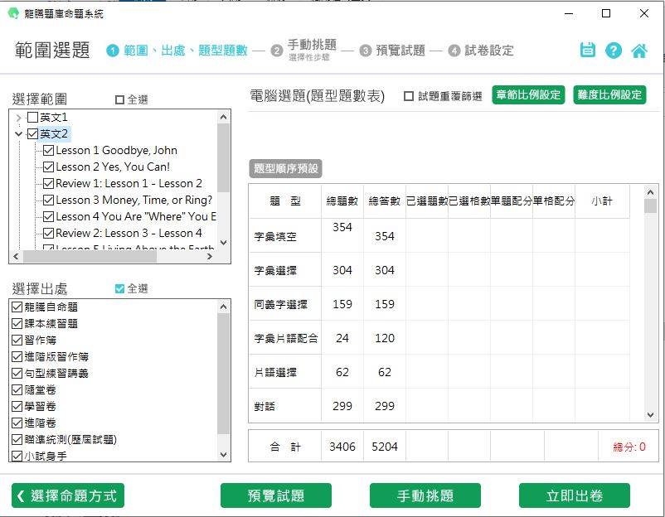This screenshot has height=517, width=665.
Task: Click scroll up arrow in source list
Action: [224, 307]
